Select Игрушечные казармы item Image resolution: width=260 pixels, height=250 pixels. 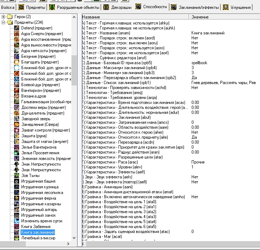pos(41,204)
